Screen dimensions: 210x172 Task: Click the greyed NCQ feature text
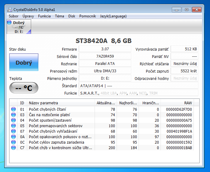[143, 93]
